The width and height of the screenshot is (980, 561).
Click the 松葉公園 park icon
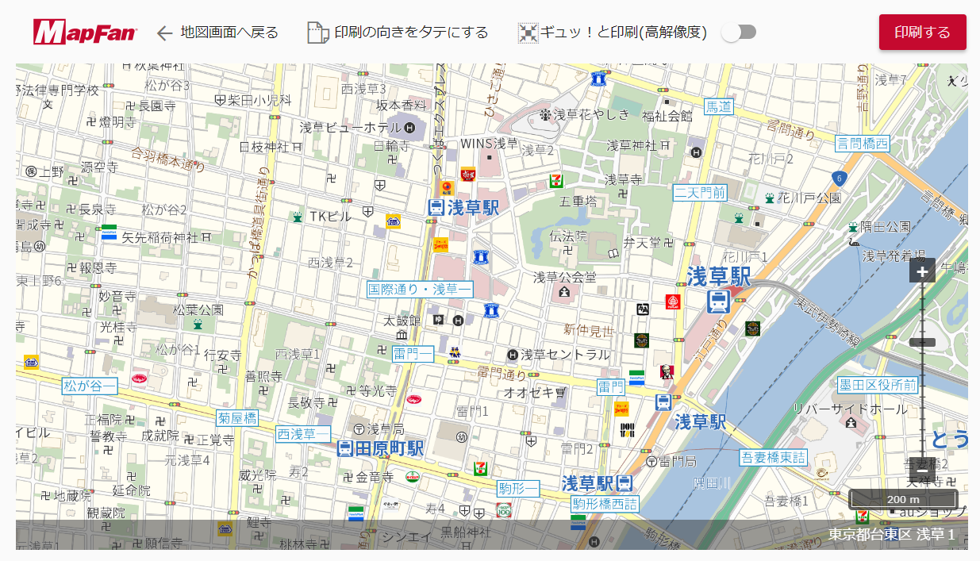pyautogui.click(x=198, y=325)
